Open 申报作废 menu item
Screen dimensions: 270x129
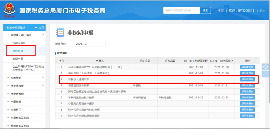tap(16, 102)
